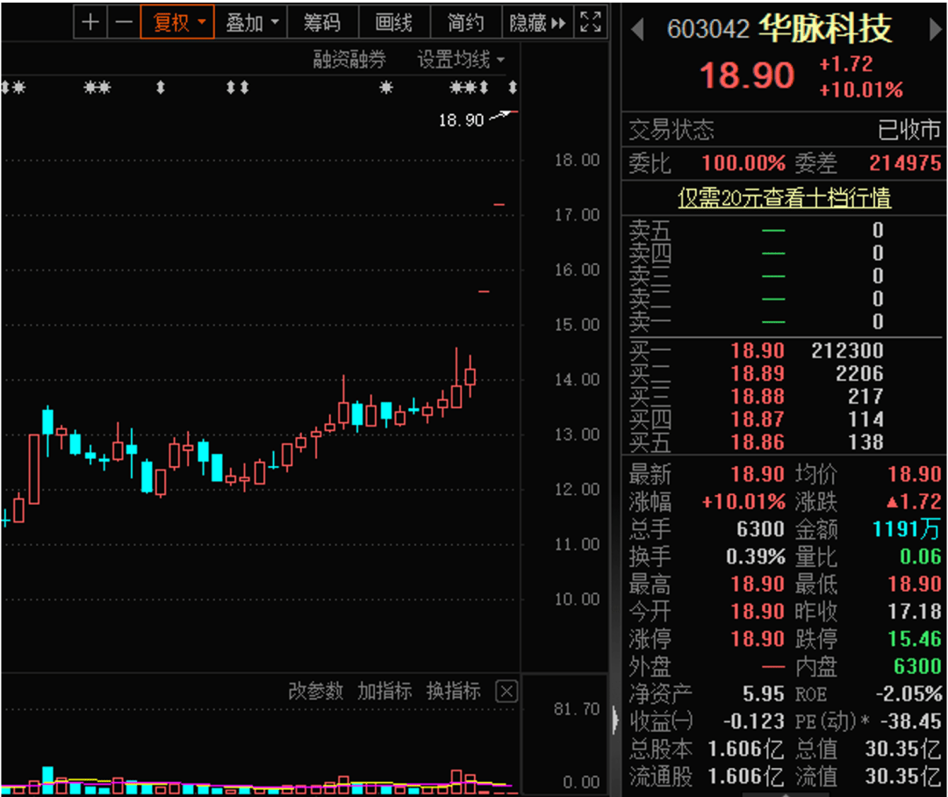948x797 pixels.
Task: Go to previous stock with left arrow
Action: [636, 29]
